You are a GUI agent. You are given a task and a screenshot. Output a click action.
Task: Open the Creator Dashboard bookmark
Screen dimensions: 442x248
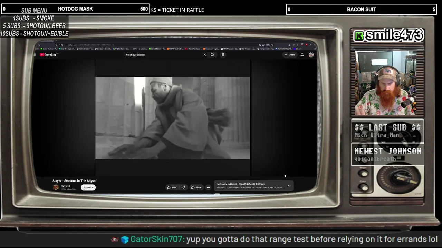click(49, 49)
